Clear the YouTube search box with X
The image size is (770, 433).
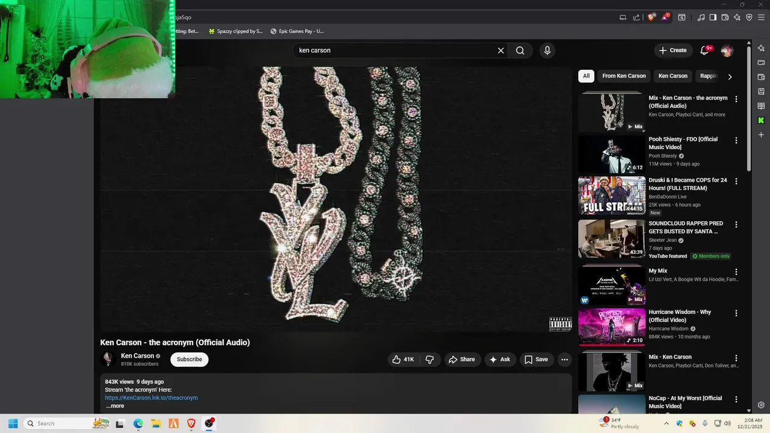pos(500,51)
